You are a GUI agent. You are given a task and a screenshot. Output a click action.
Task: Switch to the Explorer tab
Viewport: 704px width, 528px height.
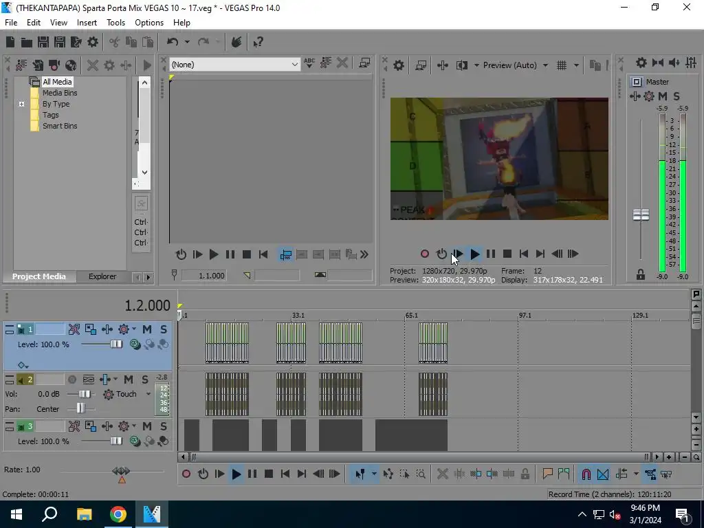[x=102, y=276]
